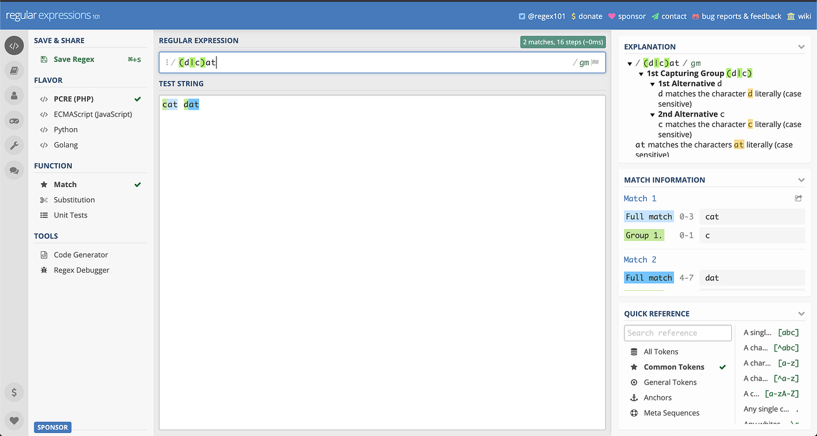Screen dimensions: 817x436
Task: Click the Save Regex floppy disk icon
Action: 44,59
